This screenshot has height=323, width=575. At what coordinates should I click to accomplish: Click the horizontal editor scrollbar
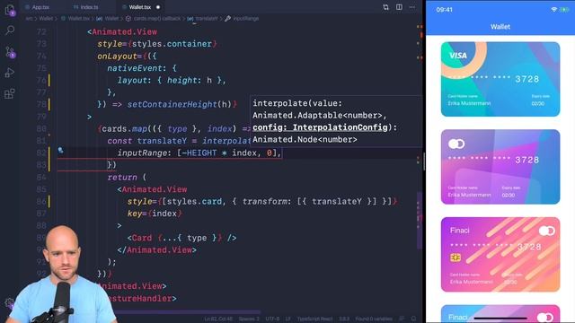(188, 312)
